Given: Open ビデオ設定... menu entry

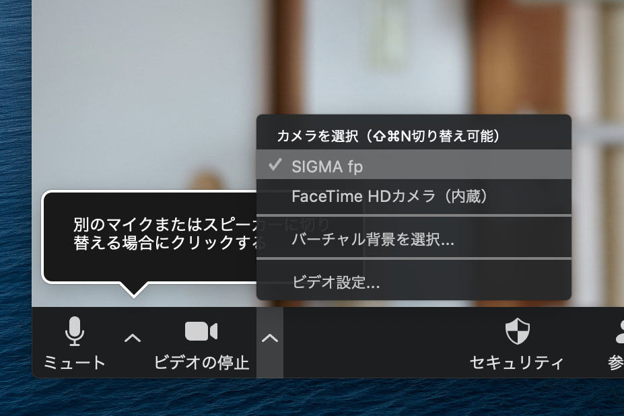Looking at the screenshot, I should (x=414, y=282).
